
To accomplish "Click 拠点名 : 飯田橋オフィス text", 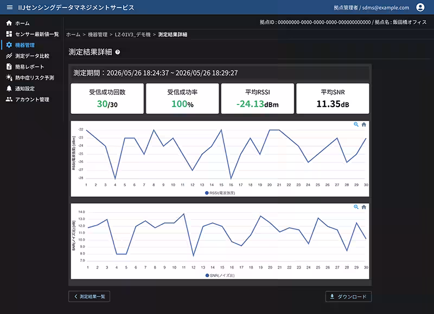I will point(401,22).
